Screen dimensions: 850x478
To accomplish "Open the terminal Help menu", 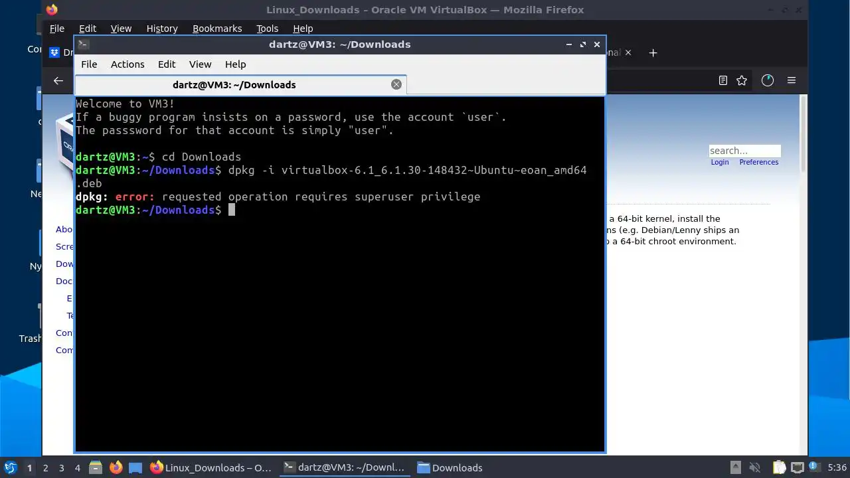I will click(x=236, y=64).
